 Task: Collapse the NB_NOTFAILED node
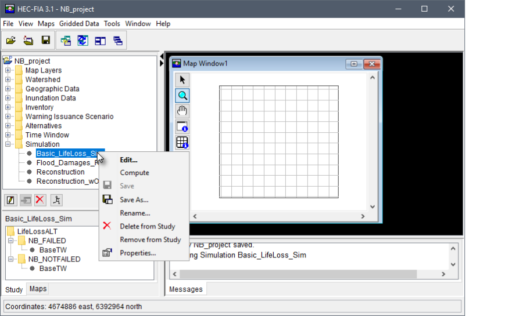10,259
